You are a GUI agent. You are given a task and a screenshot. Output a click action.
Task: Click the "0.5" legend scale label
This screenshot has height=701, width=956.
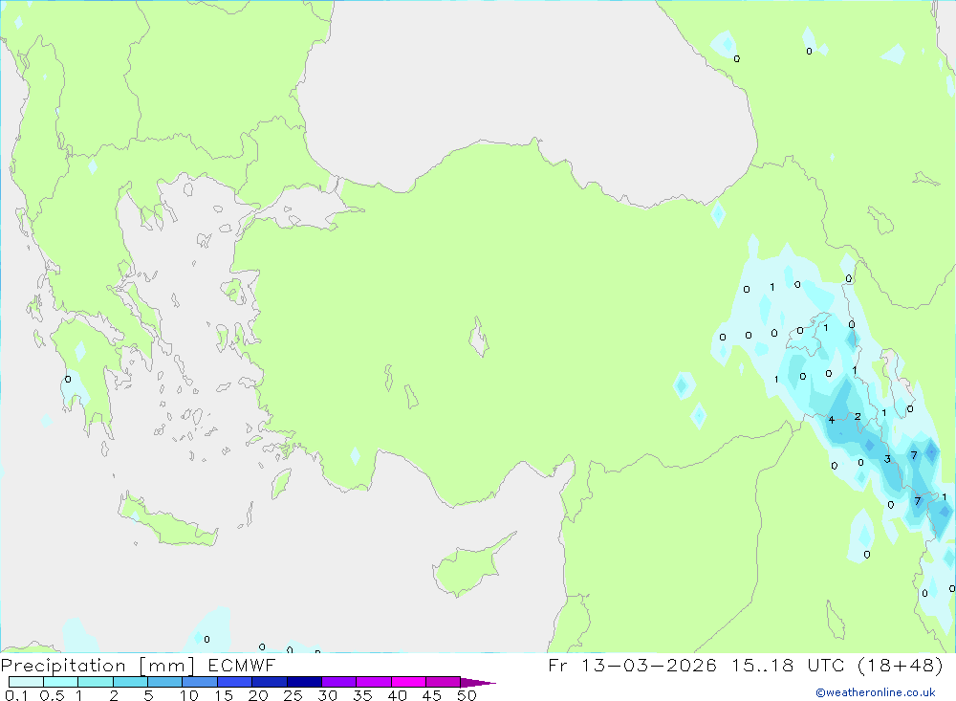(x=52, y=695)
